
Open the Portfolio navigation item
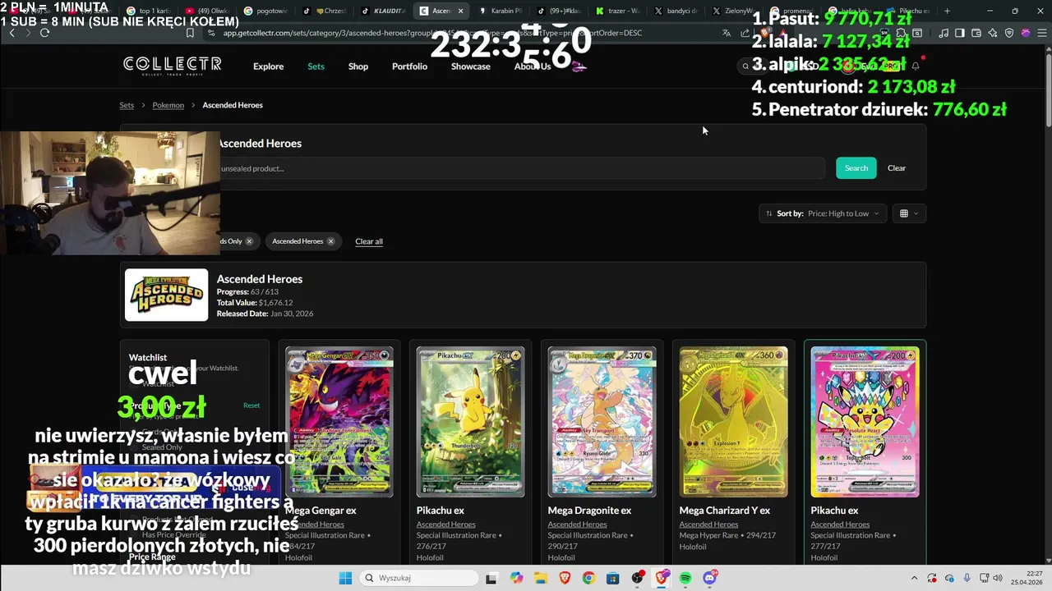(x=409, y=66)
